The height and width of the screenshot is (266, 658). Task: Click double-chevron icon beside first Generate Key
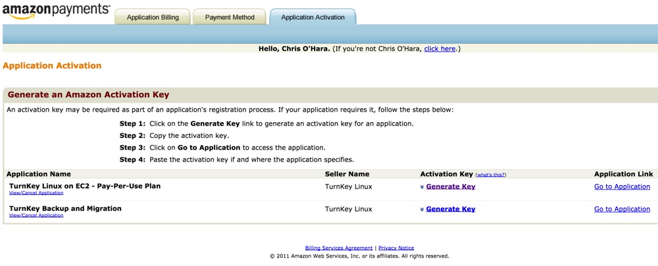[x=422, y=187]
